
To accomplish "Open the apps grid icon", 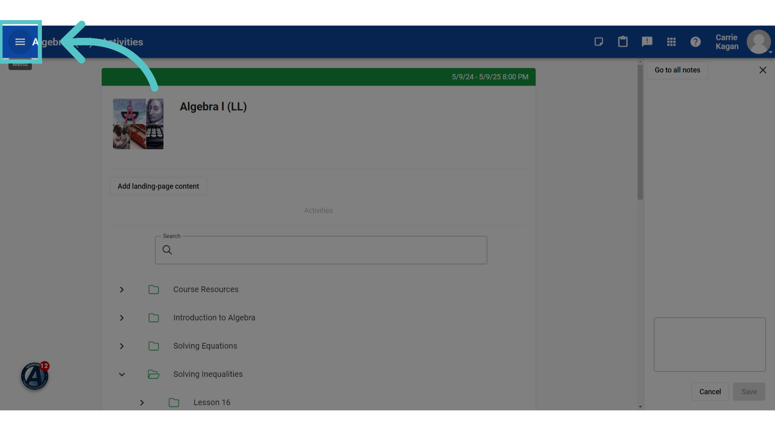I will (x=671, y=42).
